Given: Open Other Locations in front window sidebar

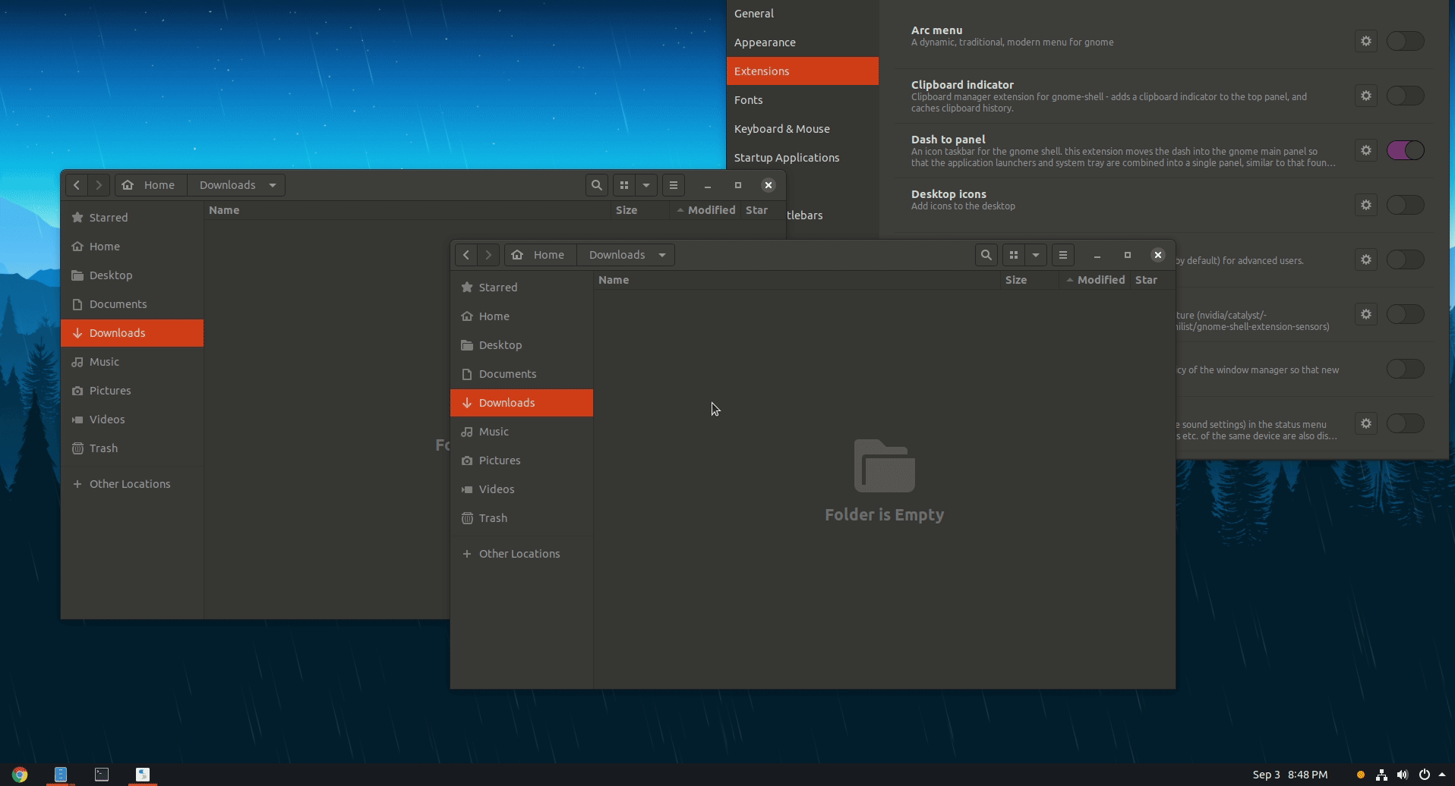Looking at the screenshot, I should tap(521, 554).
